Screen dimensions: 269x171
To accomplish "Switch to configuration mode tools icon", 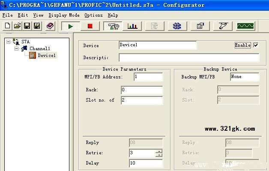I will coord(113,26).
